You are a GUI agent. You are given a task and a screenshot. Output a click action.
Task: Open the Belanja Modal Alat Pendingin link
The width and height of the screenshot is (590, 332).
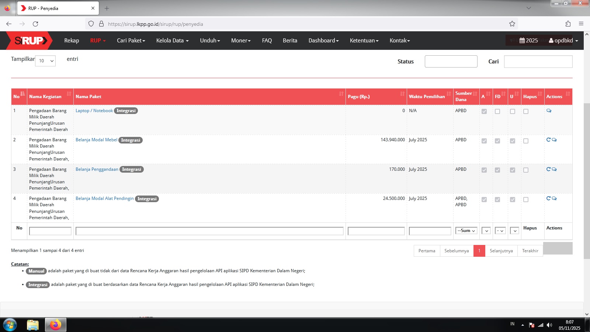[x=105, y=198]
